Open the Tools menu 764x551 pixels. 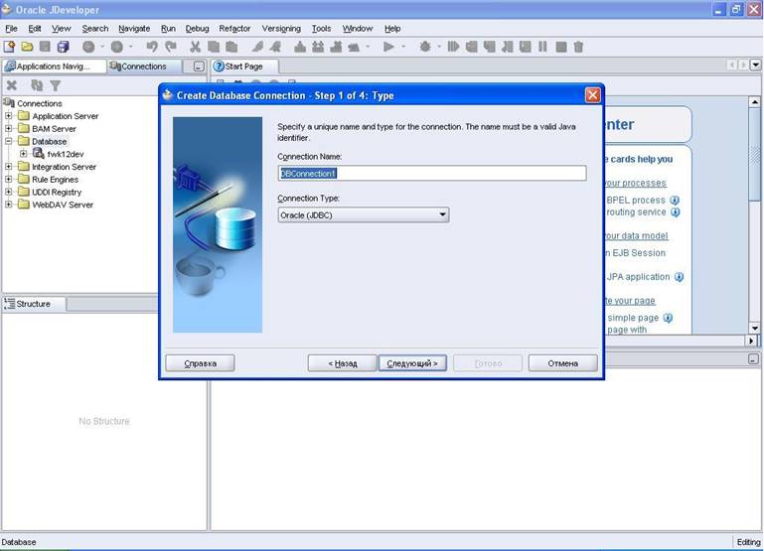pyautogui.click(x=321, y=29)
